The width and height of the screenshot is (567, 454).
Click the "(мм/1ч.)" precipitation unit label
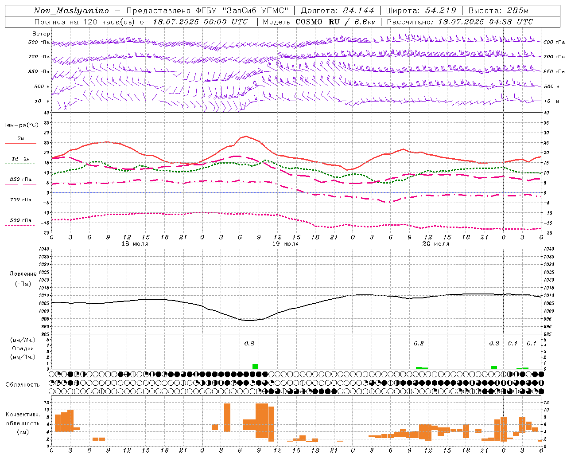(x=23, y=357)
